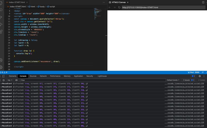Image resolution: width=207 pixels, height=128 pixels.
Task: Click the 2 Issues button
Action: click(188, 80)
